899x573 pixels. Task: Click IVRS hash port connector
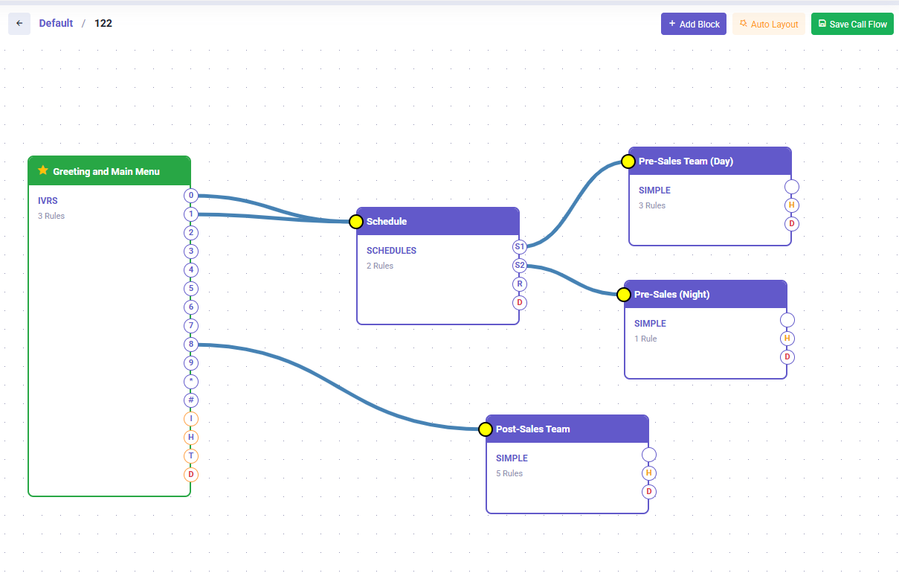click(x=191, y=400)
